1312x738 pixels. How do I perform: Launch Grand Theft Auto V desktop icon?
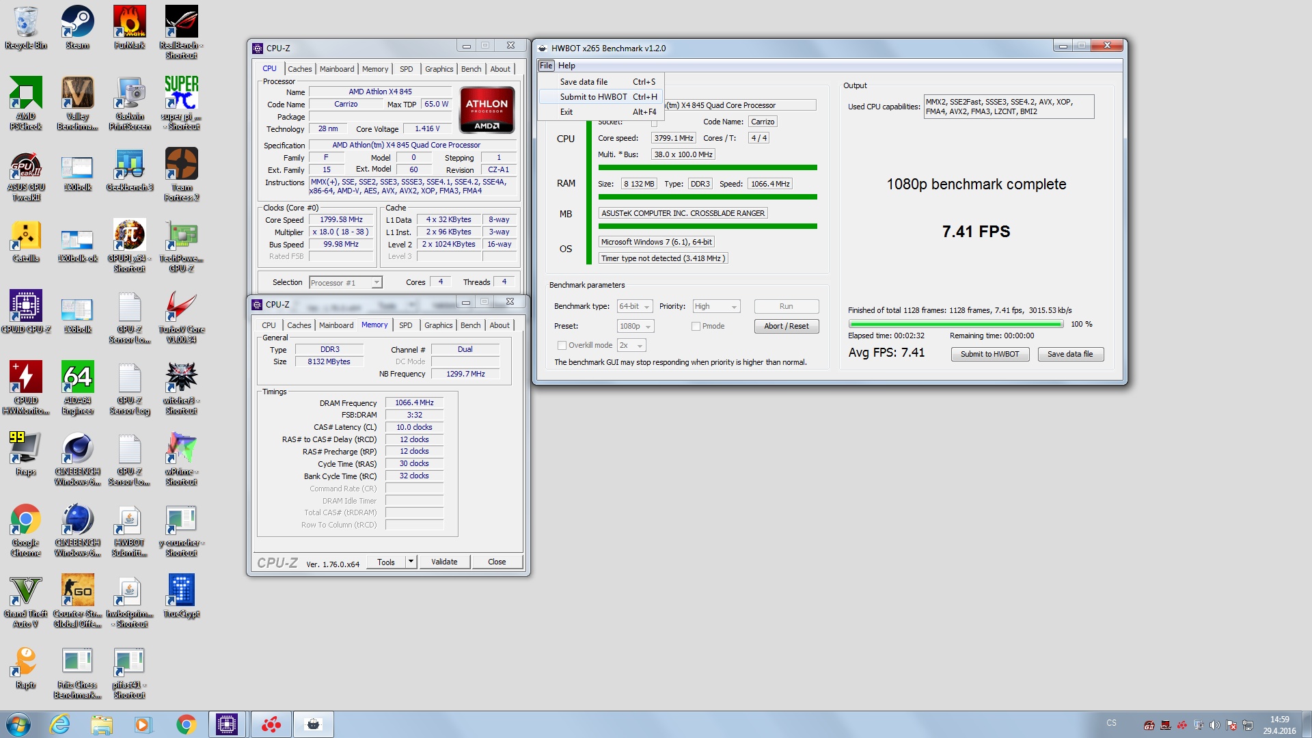26,601
